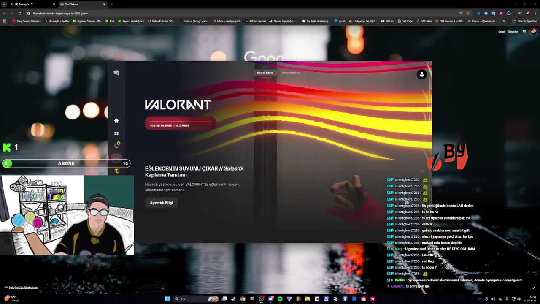
Task: Select the Yeni Sekme browser tab
Action: (x=83, y=4)
